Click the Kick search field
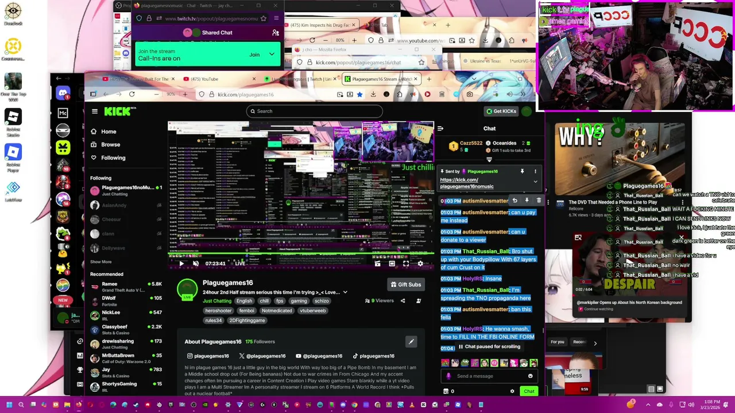The image size is (735, 413). pyautogui.click(x=315, y=111)
